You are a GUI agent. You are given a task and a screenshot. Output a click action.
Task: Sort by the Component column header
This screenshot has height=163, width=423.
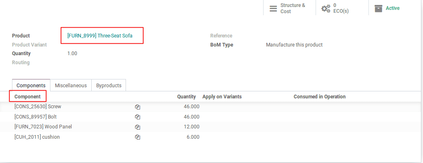[x=28, y=97]
